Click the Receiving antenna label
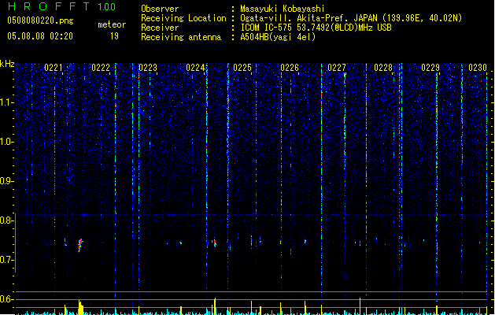Viewport: 495px width, 315px height. (x=181, y=37)
